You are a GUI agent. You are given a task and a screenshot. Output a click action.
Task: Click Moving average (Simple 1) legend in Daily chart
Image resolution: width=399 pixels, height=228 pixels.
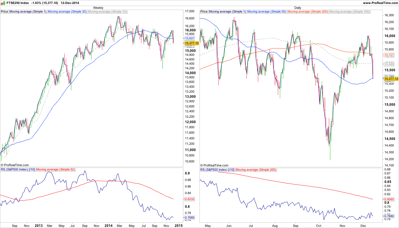click(227, 12)
